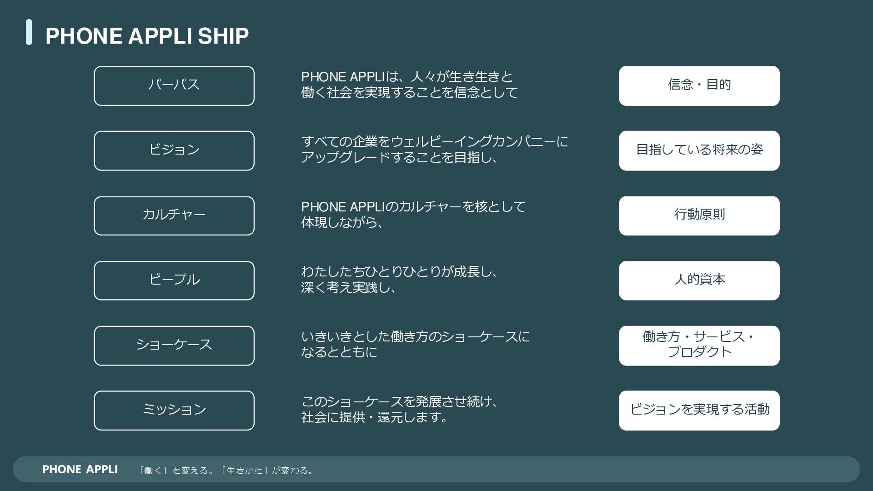Click the パーパス outlined box

tap(174, 86)
